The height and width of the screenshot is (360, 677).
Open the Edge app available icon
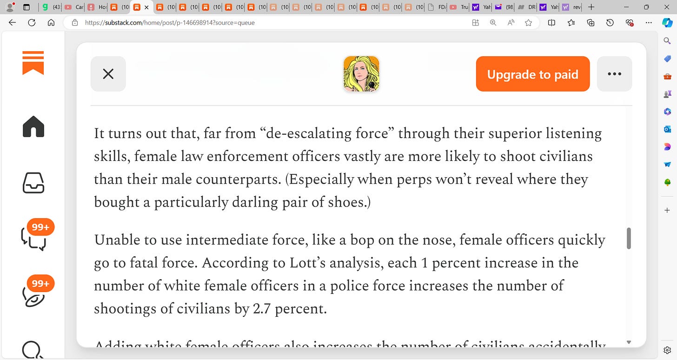(475, 22)
